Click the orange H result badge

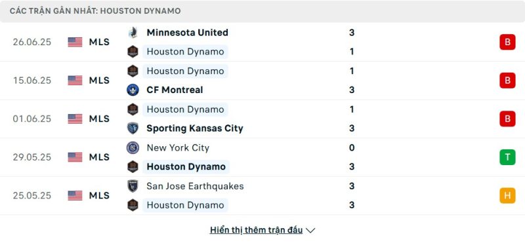(507, 195)
